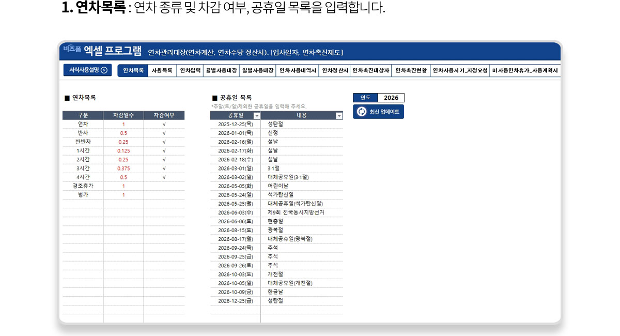Select the 2026-09-24(목) date cell
Image resolution: width=620 pixels, height=336 pixels.
(235, 248)
